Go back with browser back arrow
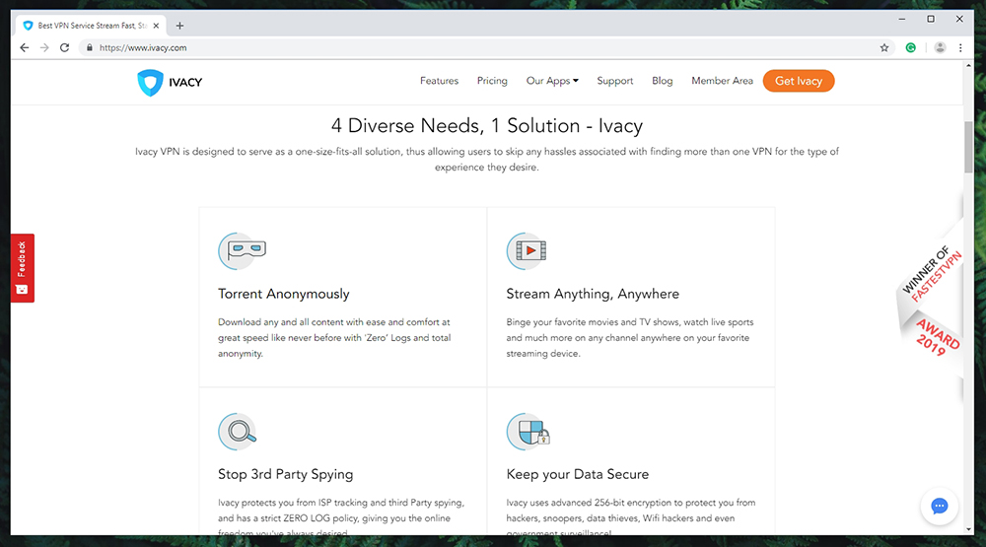The width and height of the screenshot is (986, 547). click(24, 47)
